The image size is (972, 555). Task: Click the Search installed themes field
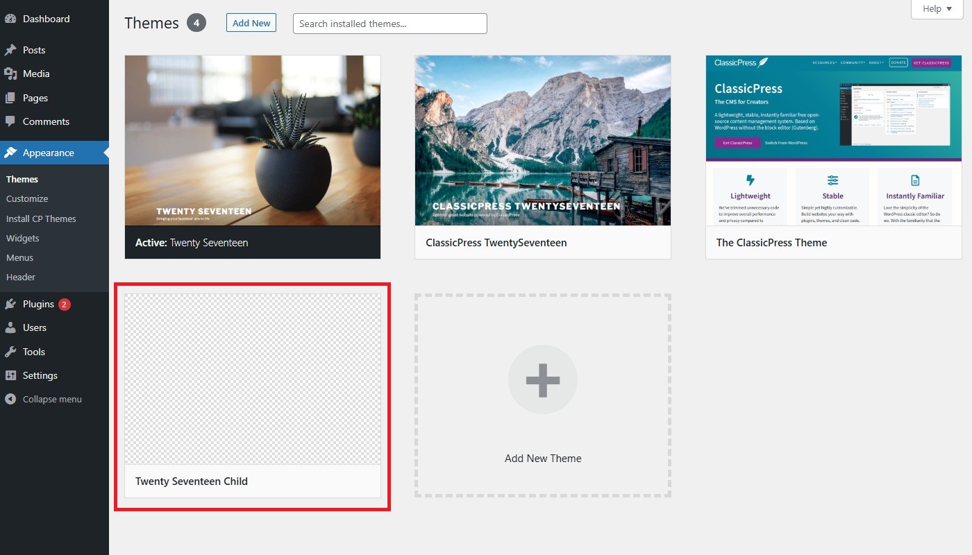[x=389, y=24]
